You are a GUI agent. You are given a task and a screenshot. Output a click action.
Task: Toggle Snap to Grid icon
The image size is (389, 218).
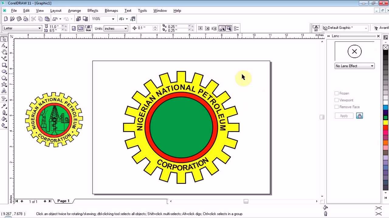point(200,28)
